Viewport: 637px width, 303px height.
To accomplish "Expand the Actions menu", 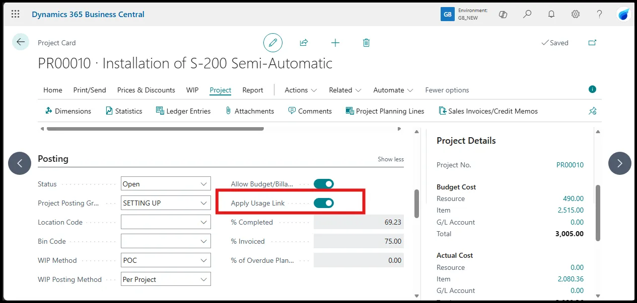I will coord(301,90).
